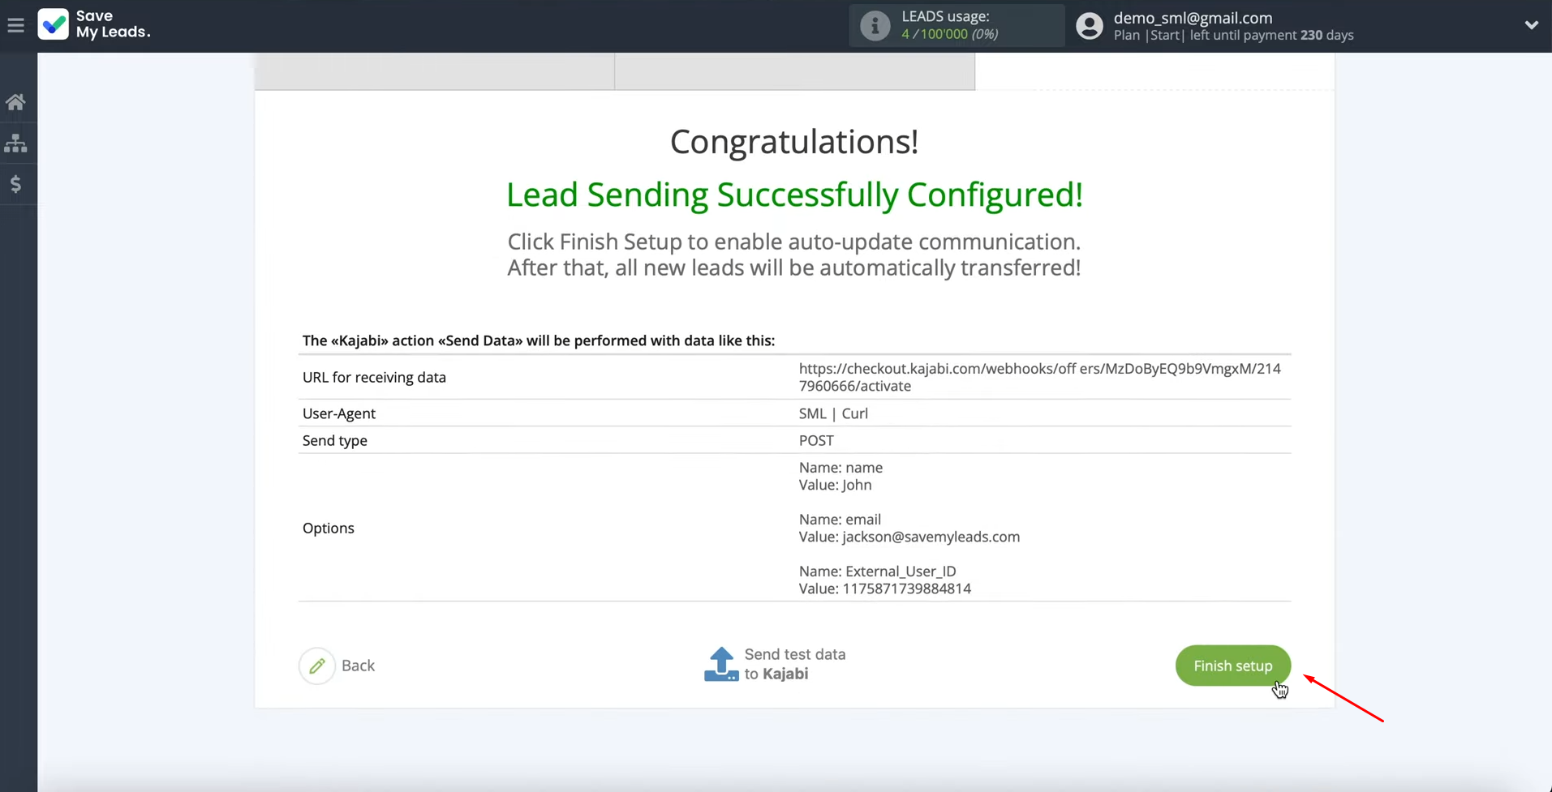The height and width of the screenshot is (792, 1552).
Task: Open the connections sitemap sidebar icon
Action: click(x=15, y=143)
